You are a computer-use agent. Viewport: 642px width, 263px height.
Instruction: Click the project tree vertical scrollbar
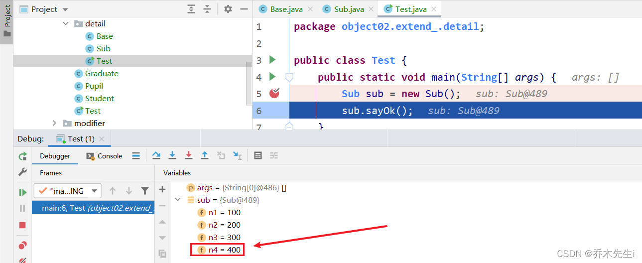click(249, 84)
